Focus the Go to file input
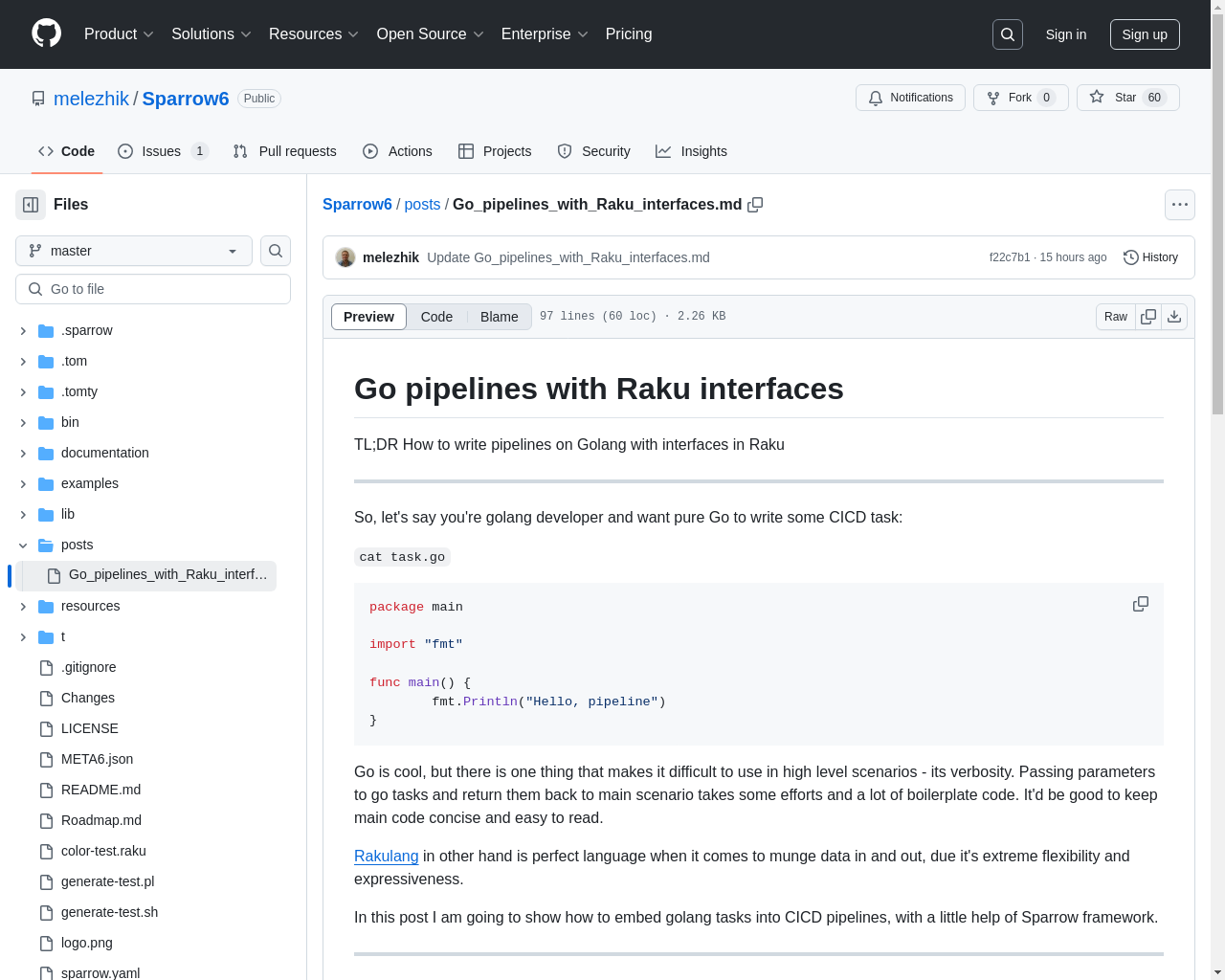 point(153,289)
